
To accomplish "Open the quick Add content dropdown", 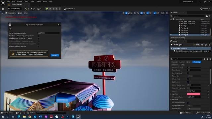I will (x=27, y=9).
